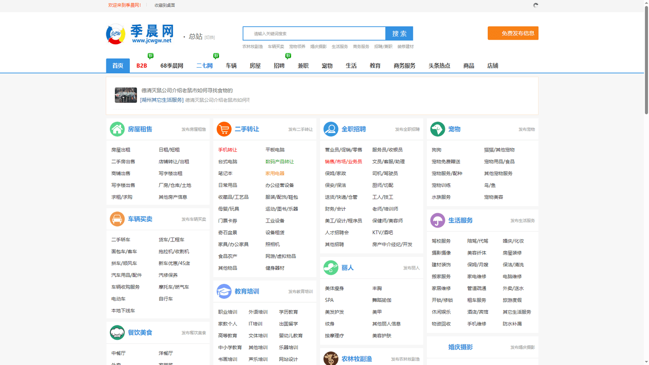649x365 pixels.
Task: Open the [湖州其它生活服务] category link
Action: 162,100
